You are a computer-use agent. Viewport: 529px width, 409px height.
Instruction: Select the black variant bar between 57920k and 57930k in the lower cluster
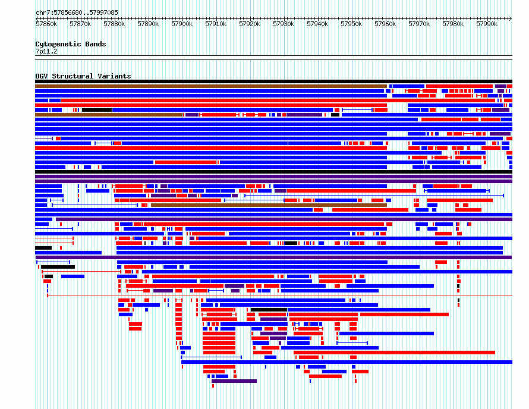pyautogui.click(x=269, y=310)
